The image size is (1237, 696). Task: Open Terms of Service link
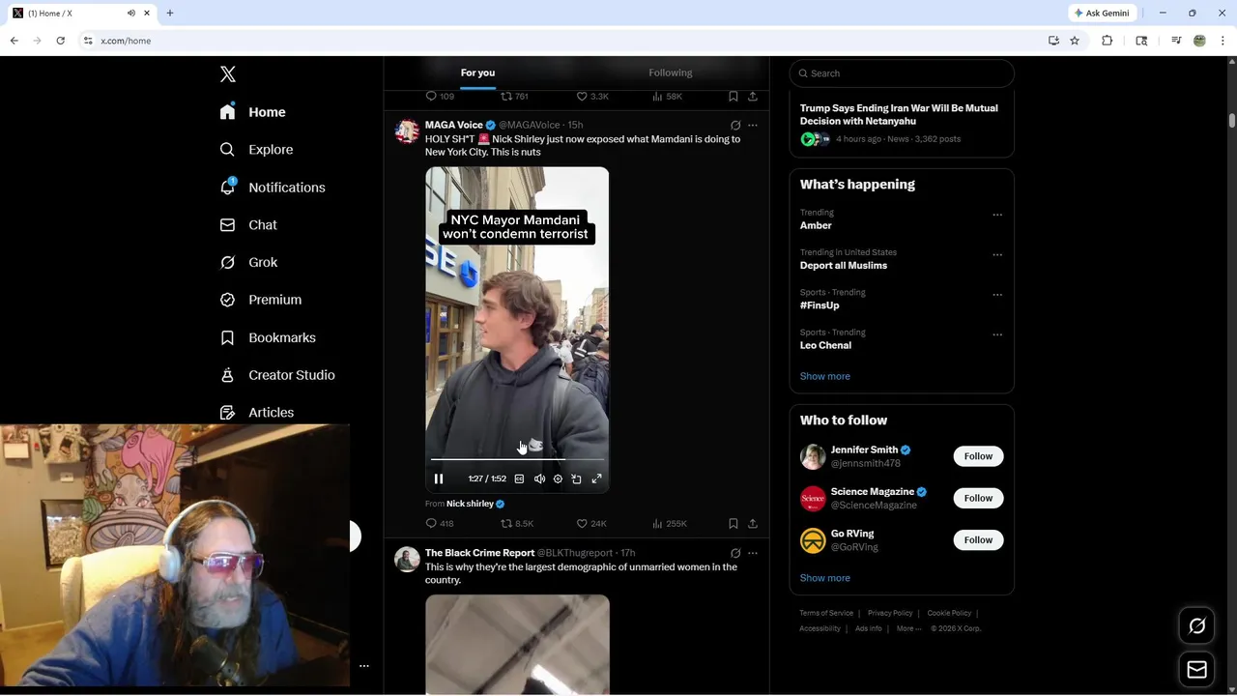point(826,613)
